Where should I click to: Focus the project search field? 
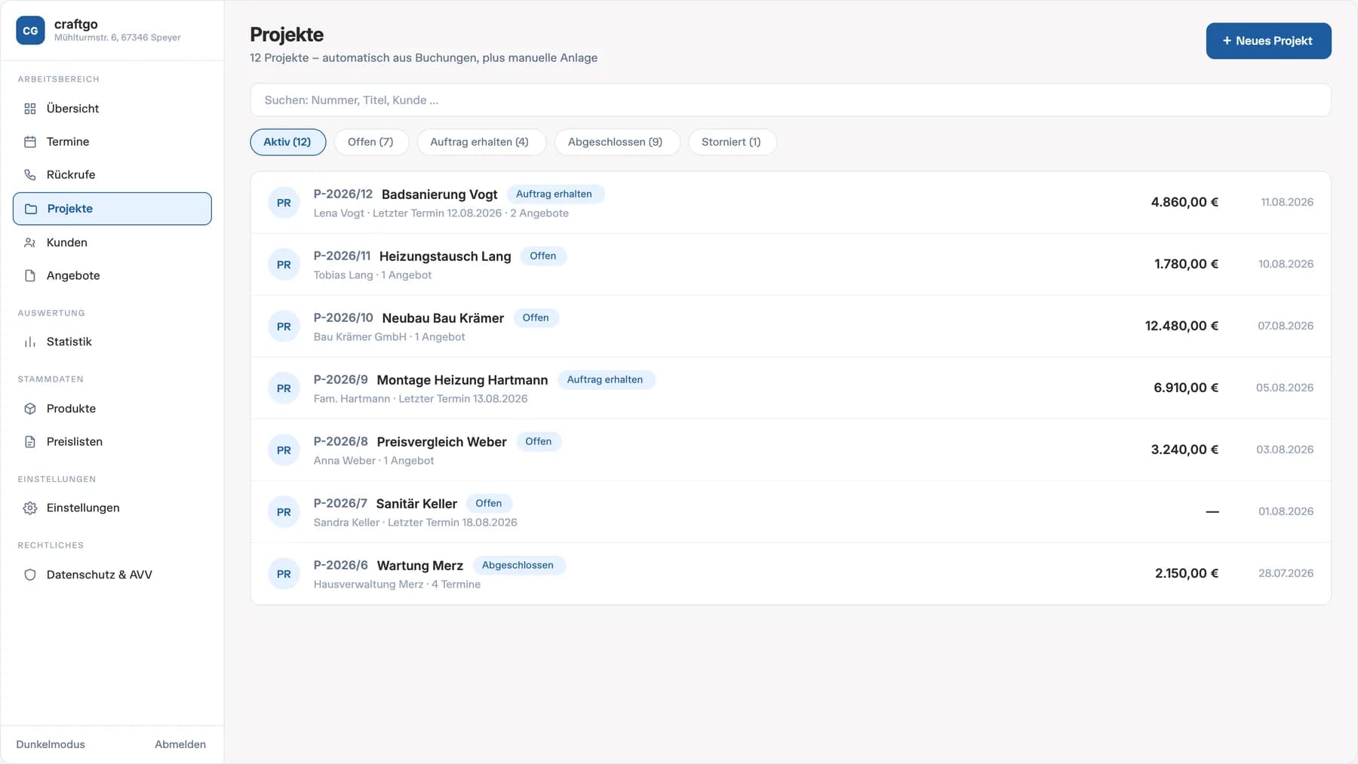tap(791, 100)
